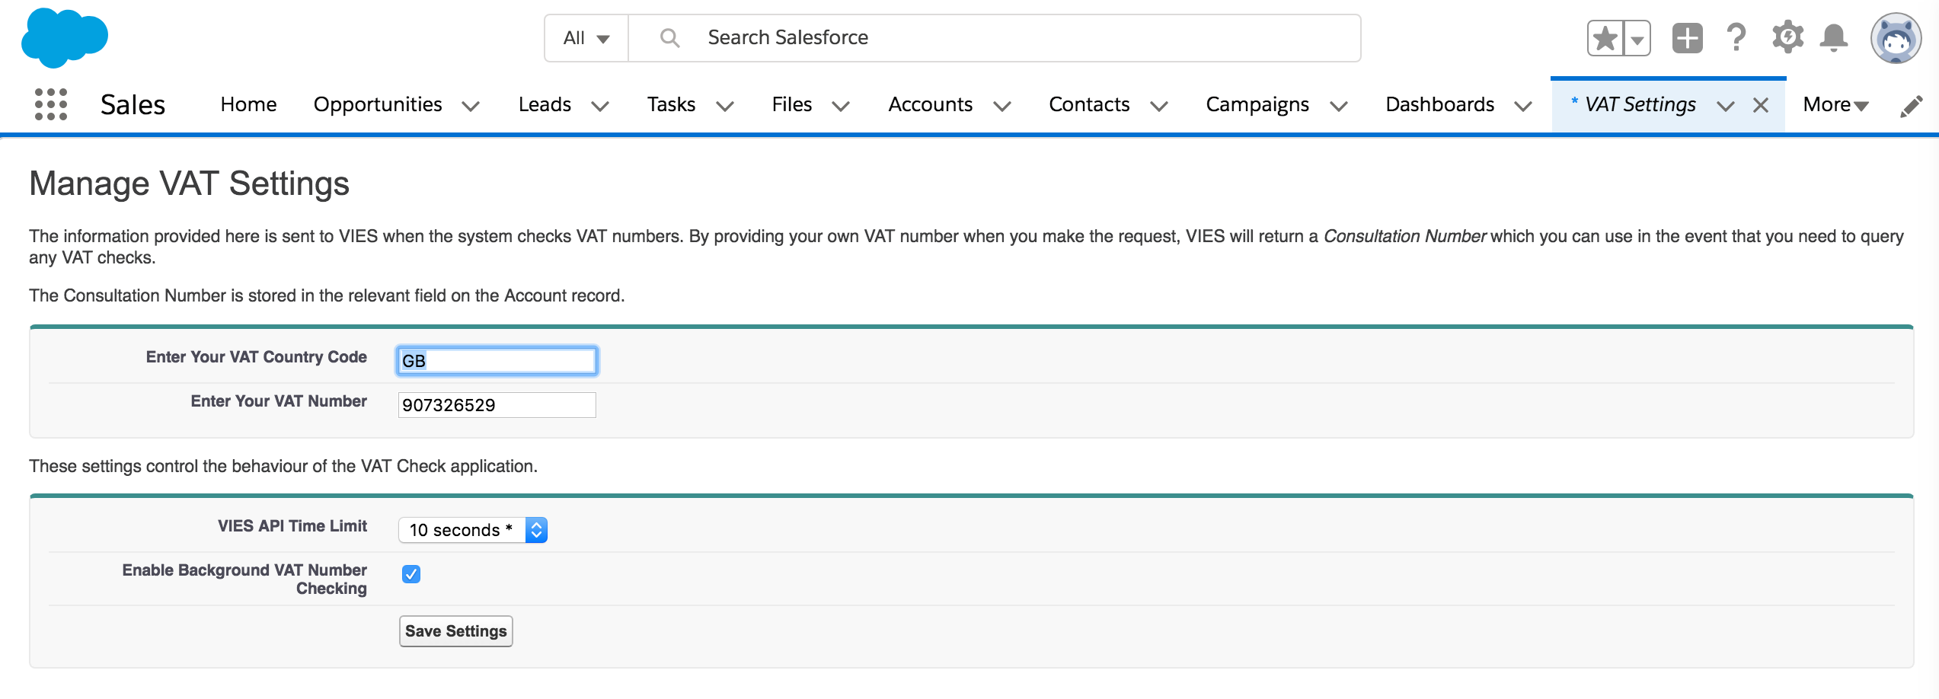The height and width of the screenshot is (699, 1939).
Task: Click the Help question mark icon
Action: click(1736, 37)
